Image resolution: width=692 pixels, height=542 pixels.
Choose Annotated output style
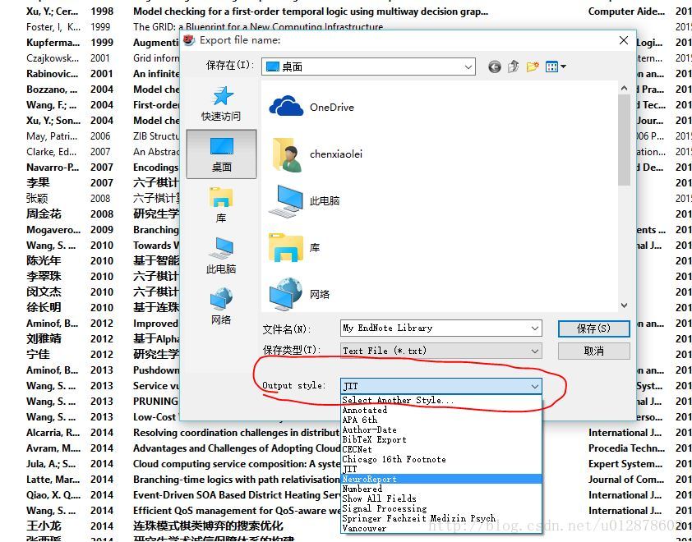441,410
